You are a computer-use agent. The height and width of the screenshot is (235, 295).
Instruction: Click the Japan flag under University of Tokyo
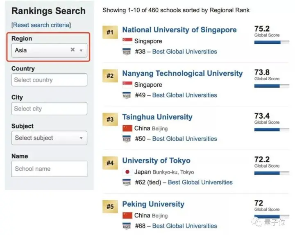point(127,172)
